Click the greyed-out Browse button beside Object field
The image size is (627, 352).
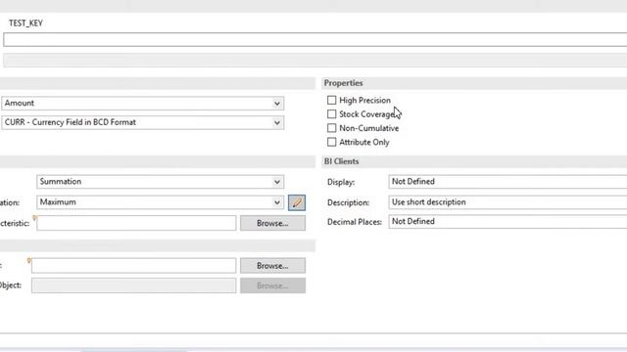(x=272, y=286)
